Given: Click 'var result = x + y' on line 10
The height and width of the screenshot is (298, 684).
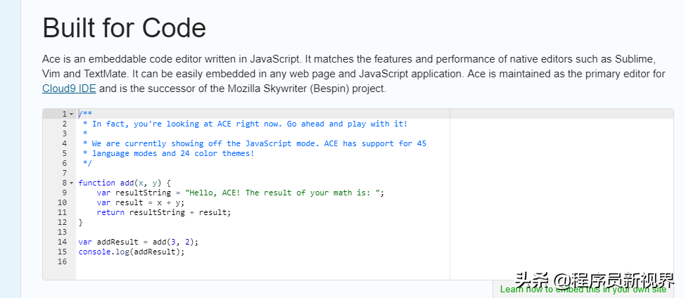Looking at the screenshot, I should [141, 202].
